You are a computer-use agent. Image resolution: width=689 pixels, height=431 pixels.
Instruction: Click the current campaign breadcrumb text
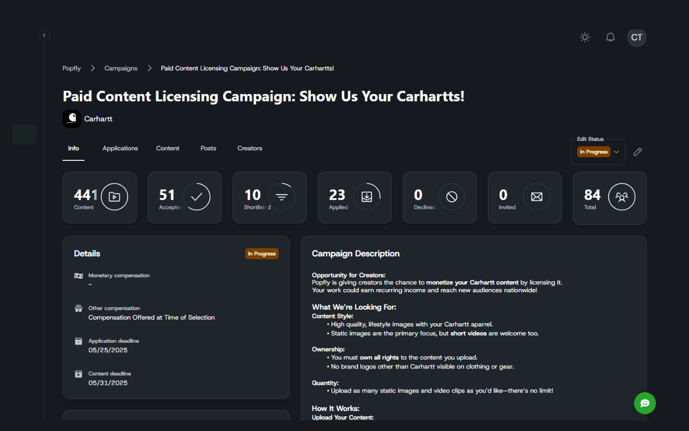point(247,68)
